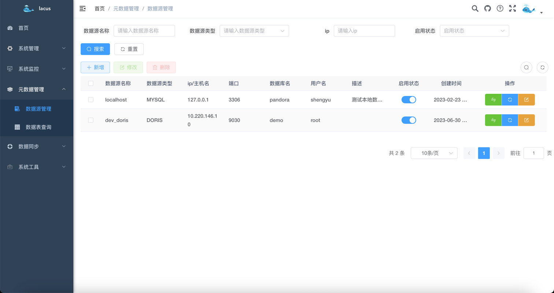Toggle fullscreen mode icon
Image resolution: width=554 pixels, height=293 pixels.
coord(512,8)
